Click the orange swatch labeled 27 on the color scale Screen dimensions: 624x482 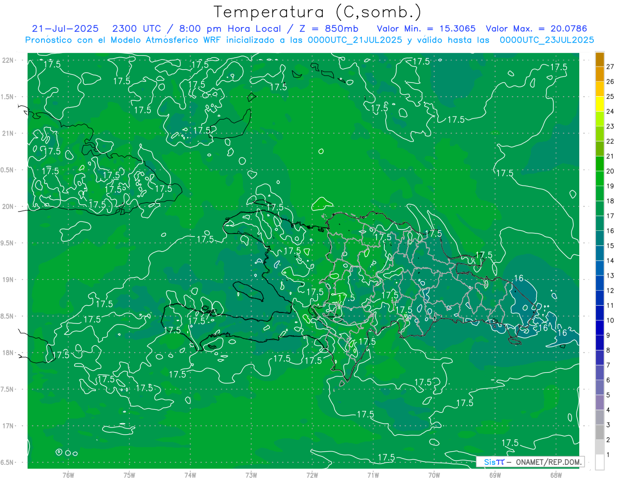point(600,60)
